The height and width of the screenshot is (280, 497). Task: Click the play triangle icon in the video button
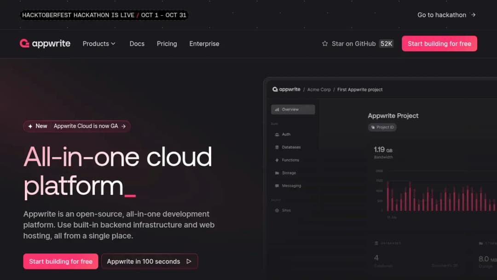pos(189,261)
